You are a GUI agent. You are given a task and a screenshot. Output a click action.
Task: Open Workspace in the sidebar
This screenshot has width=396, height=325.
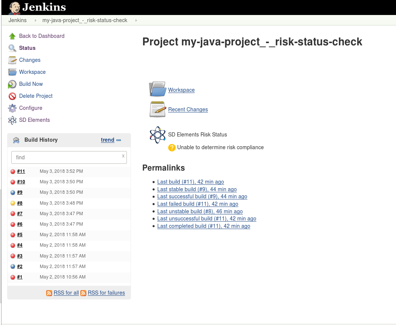(x=32, y=72)
